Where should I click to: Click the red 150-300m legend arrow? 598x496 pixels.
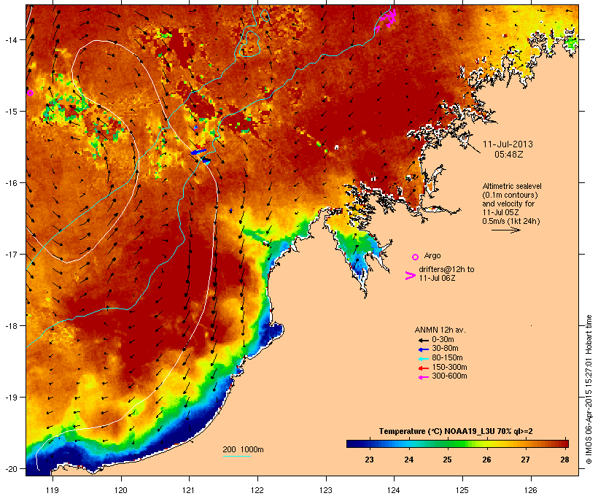423,368
